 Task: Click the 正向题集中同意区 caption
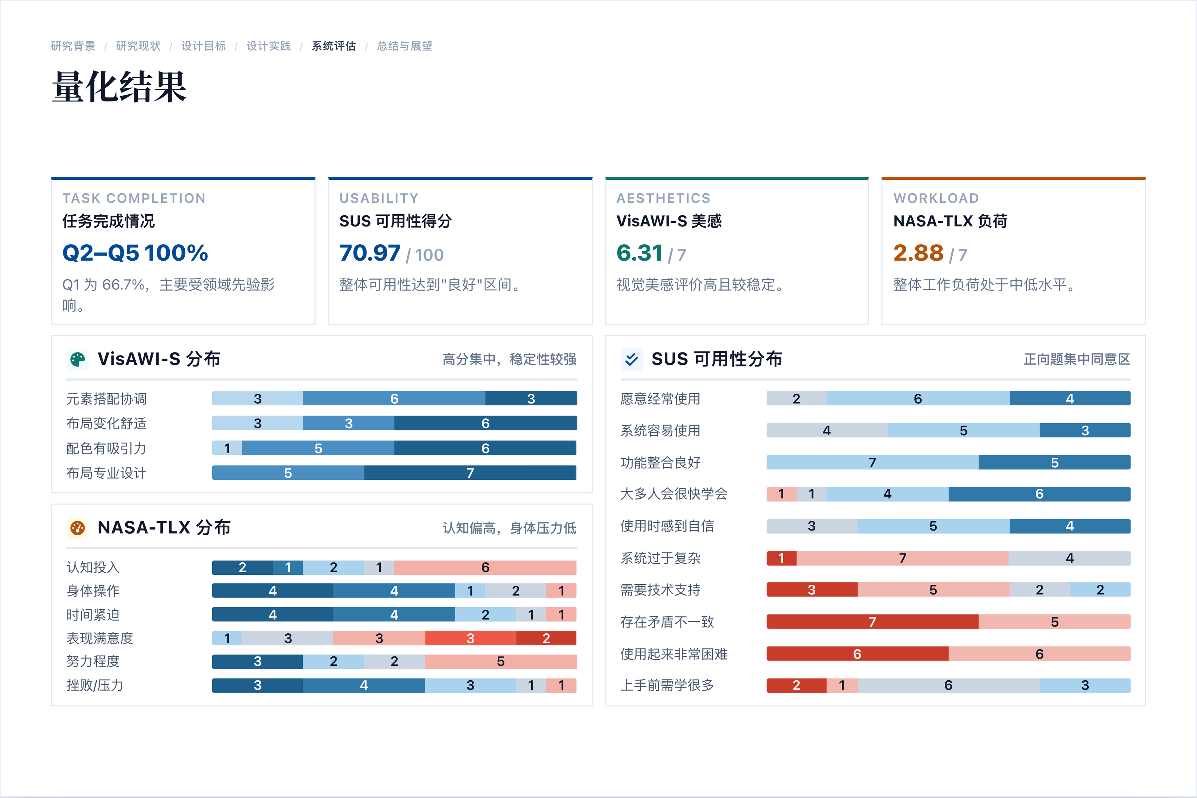1077,359
